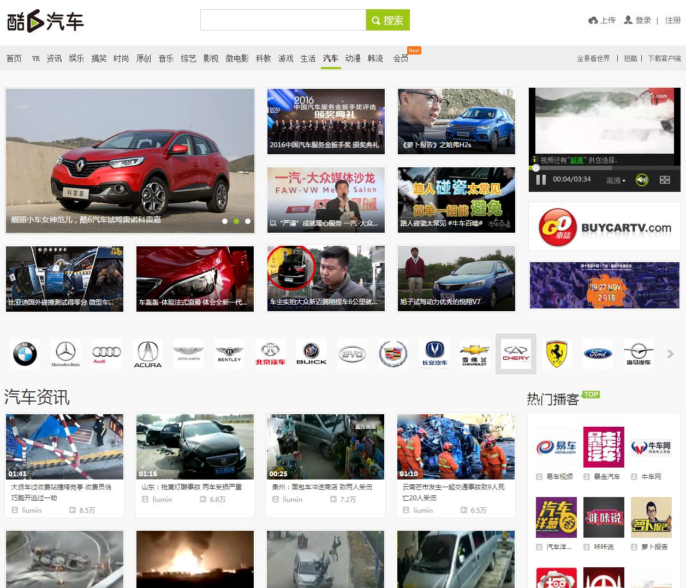Select the BYD brand logo
This screenshot has height=588, width=686.
(x=352, y=354)
